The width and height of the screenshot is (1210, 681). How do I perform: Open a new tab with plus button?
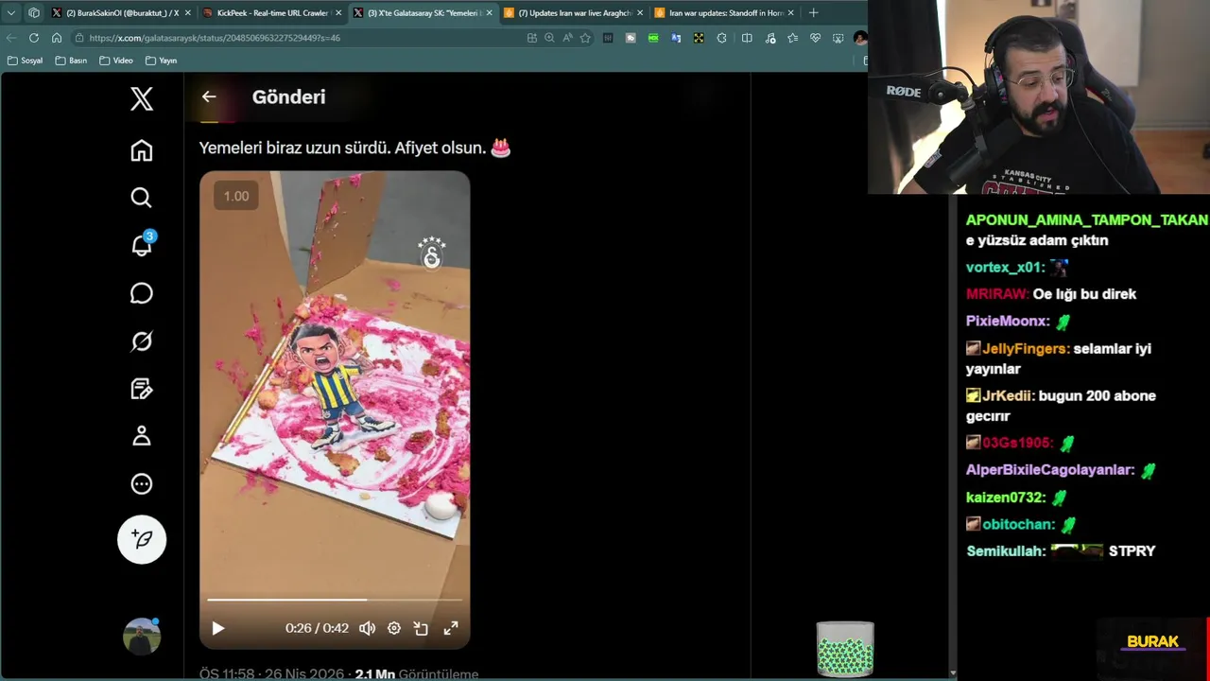[x=813, y=12]
